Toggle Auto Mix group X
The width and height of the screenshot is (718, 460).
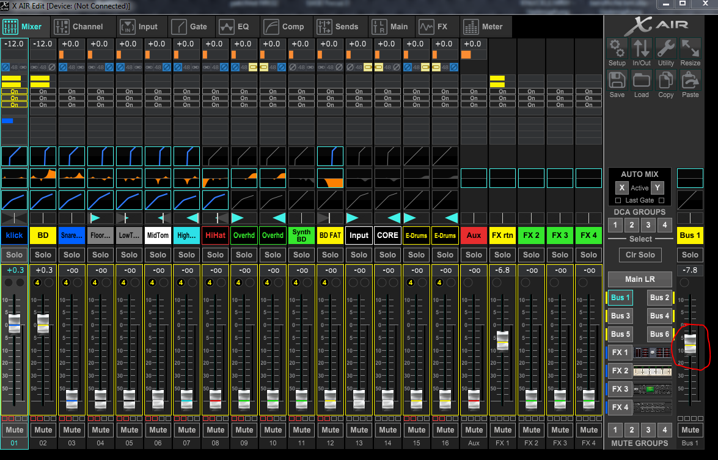click(x=621, y=188)
